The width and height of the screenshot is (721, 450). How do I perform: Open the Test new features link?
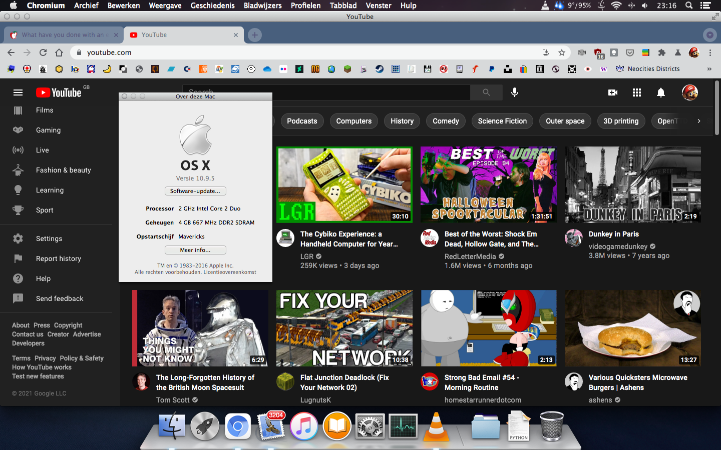pos(38,376)
